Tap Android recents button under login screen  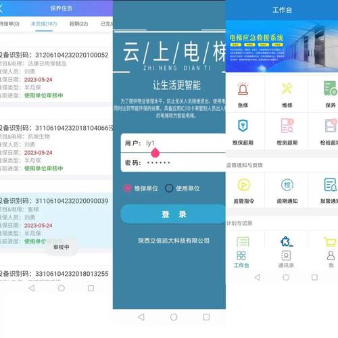pyautogui.click(x=206, y=317)
